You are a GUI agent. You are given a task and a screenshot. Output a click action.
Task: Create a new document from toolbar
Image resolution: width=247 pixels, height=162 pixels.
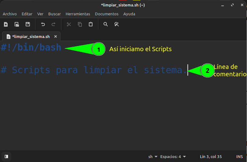pyautogui.click(x=6, y=24)
